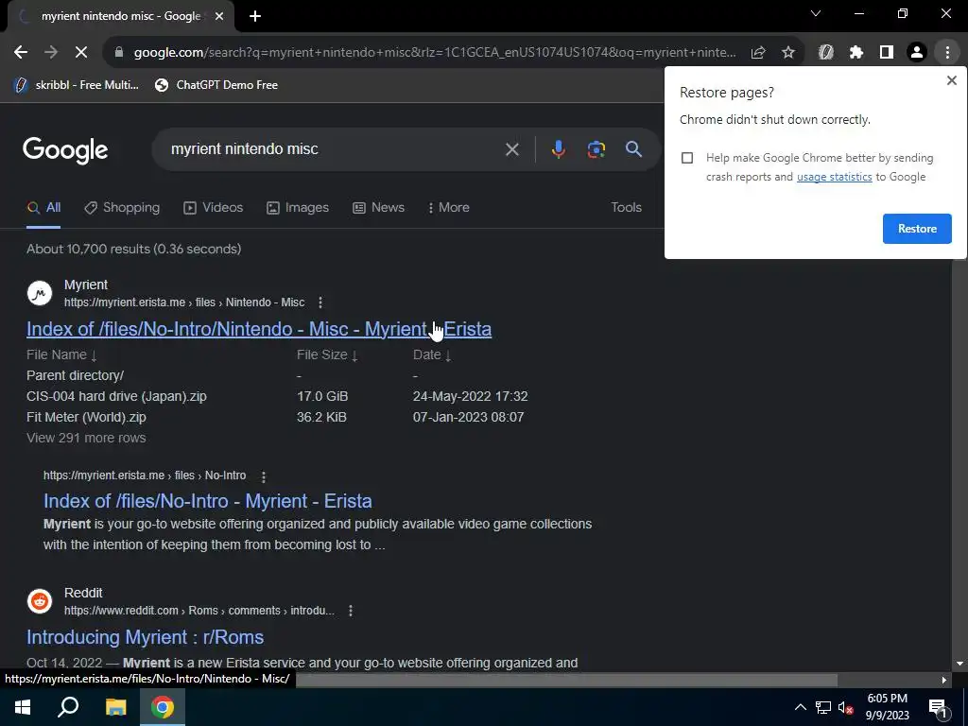Open the skribbl pencil extension icon
The height and width of the screenshot is (726, 968).
(826, 53)
